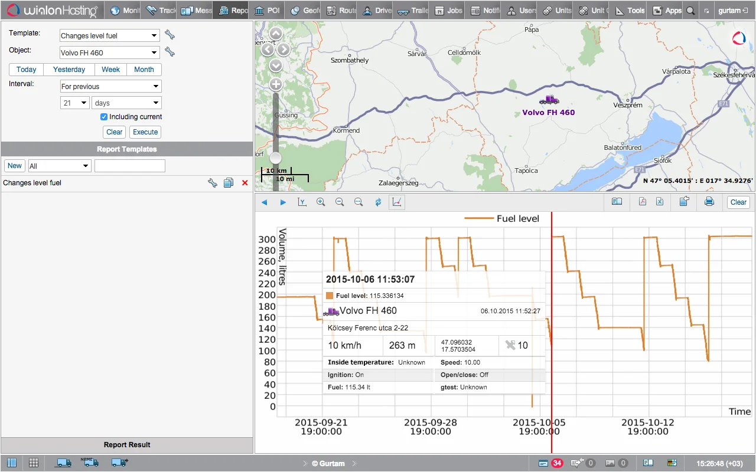Image resolution: width=756 pixels, height=472 pixels.
Task: Click the Execute button
Action: tap(145, 132)
